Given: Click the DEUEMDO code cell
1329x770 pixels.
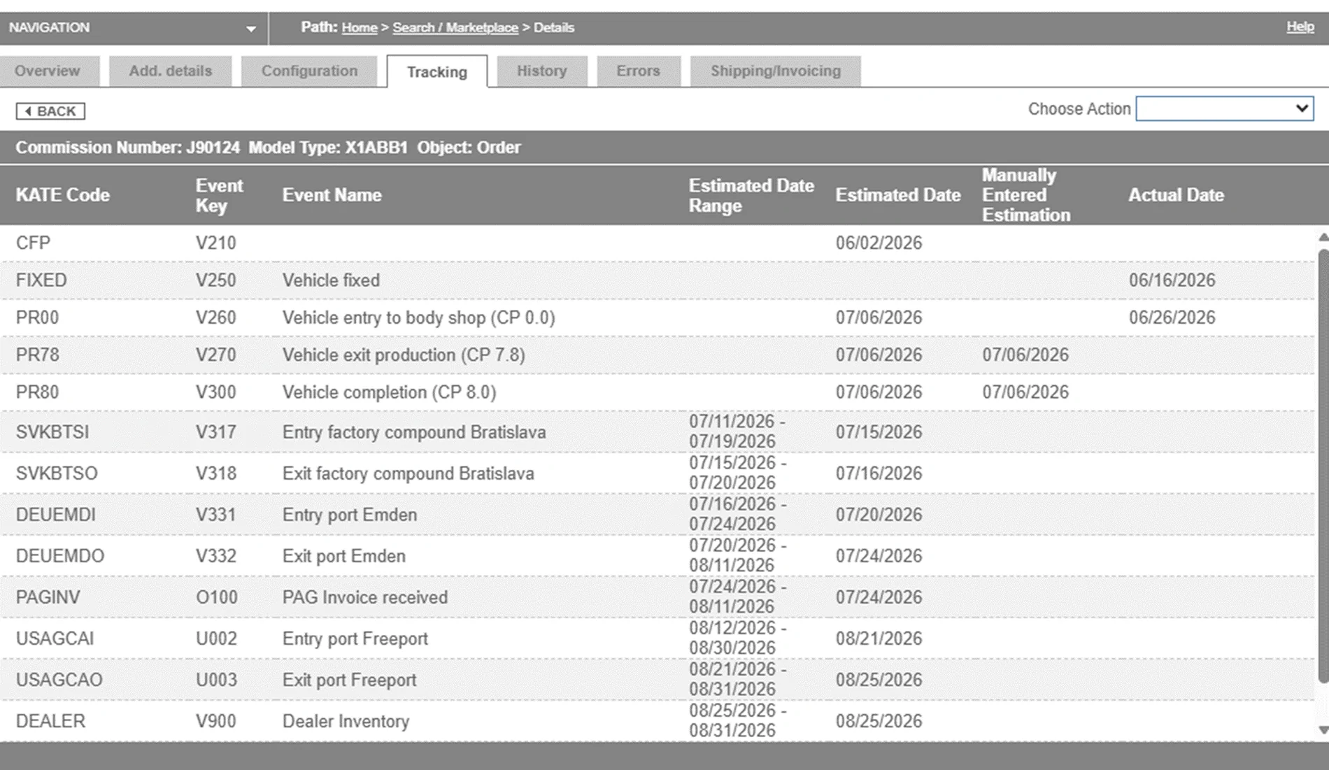Looking at the screenshot, I should (60, 556).
